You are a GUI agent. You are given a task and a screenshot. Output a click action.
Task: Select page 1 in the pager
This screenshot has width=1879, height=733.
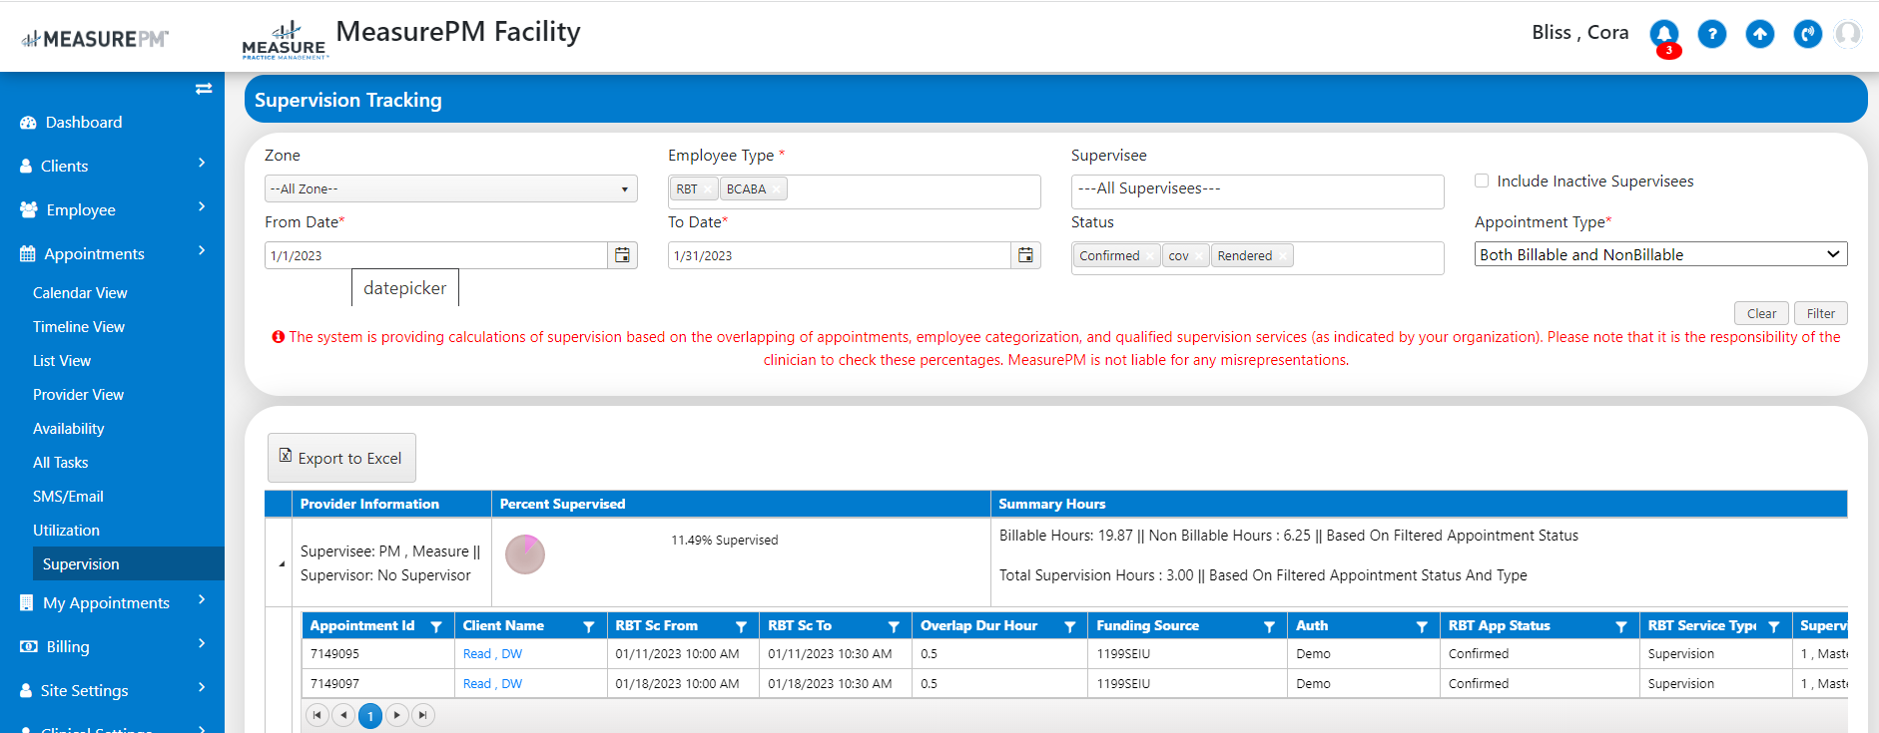370,716
